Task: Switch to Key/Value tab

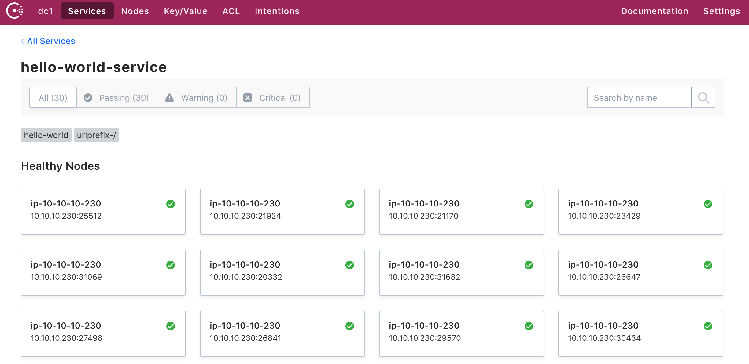Action: (x=186, y=11)
